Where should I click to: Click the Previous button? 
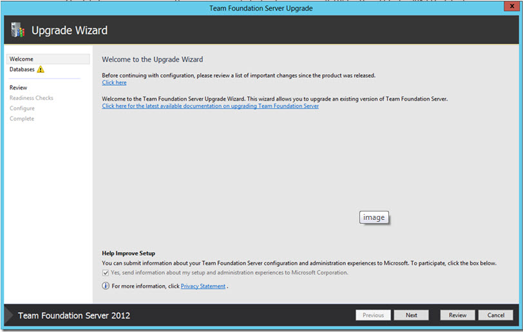[x=373, y=315]
